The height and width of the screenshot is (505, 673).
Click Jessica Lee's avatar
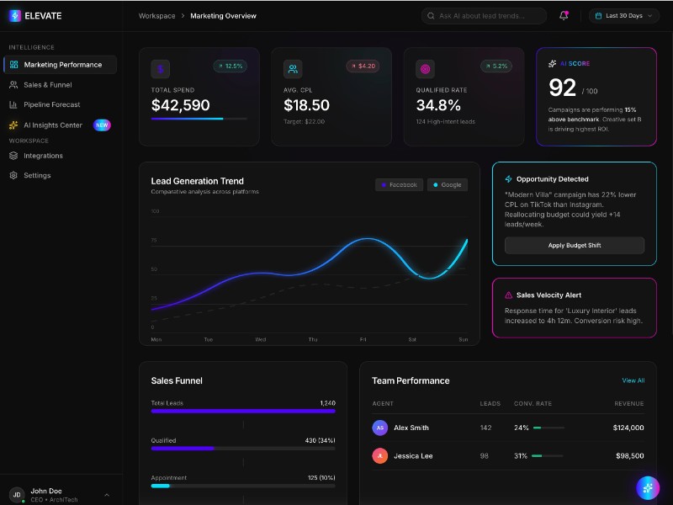click(x=380, y=455)
